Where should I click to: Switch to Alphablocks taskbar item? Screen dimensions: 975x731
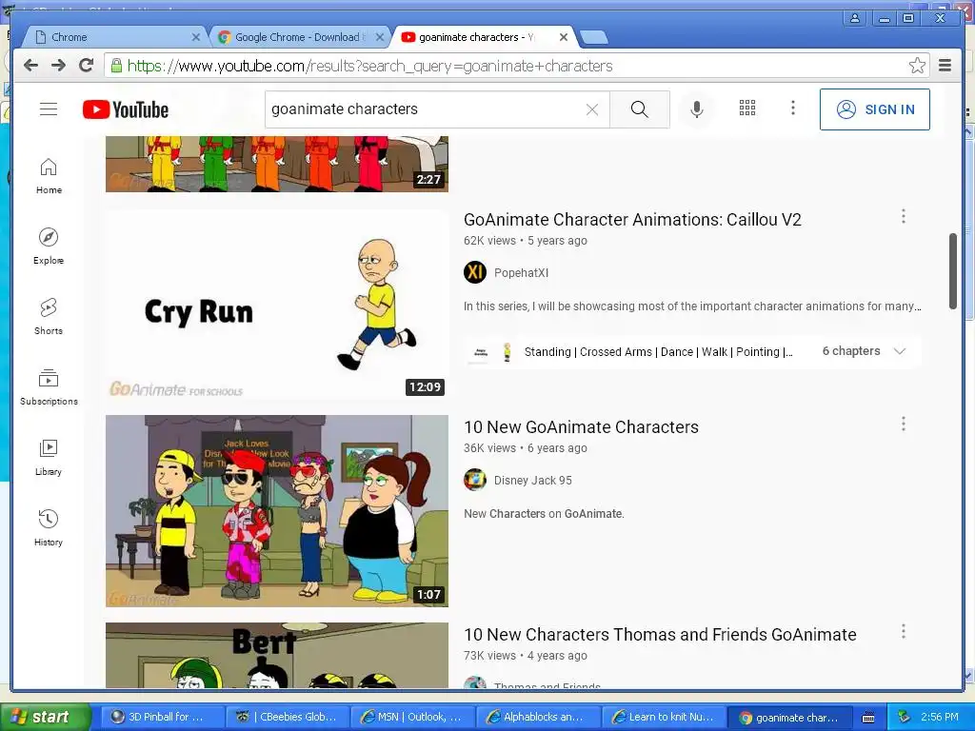[x=539, y=717]
